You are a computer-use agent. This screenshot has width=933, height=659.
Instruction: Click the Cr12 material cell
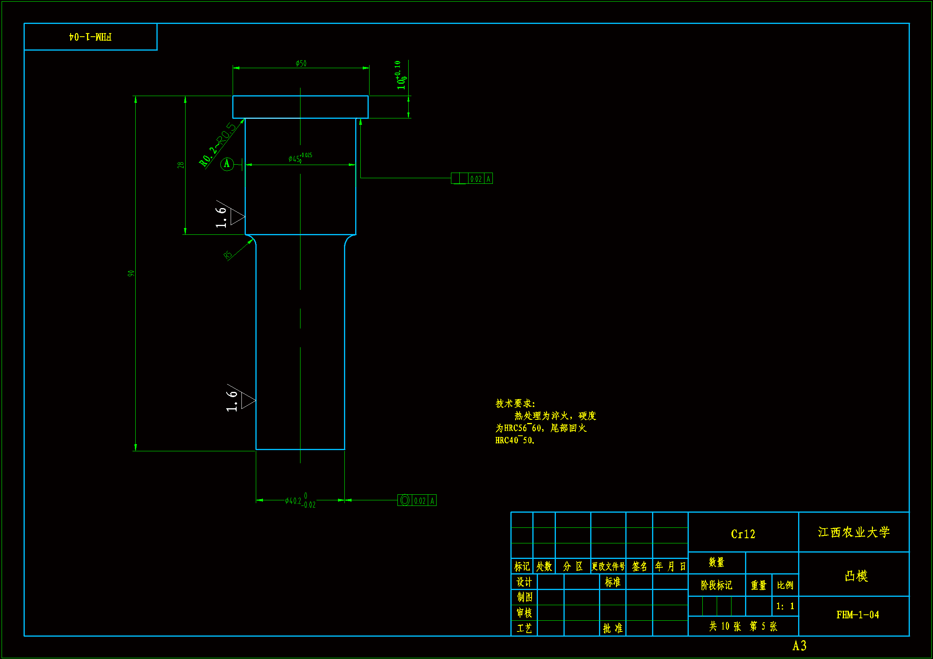tap(743, 533)
